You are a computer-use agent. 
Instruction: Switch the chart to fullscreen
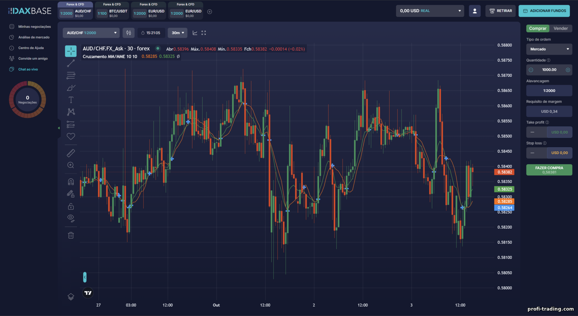tap(204, 33)
